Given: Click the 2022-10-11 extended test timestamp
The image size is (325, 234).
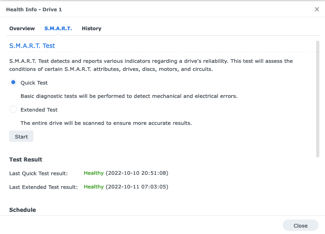Looking at the screenshot, I should [137, 187].
